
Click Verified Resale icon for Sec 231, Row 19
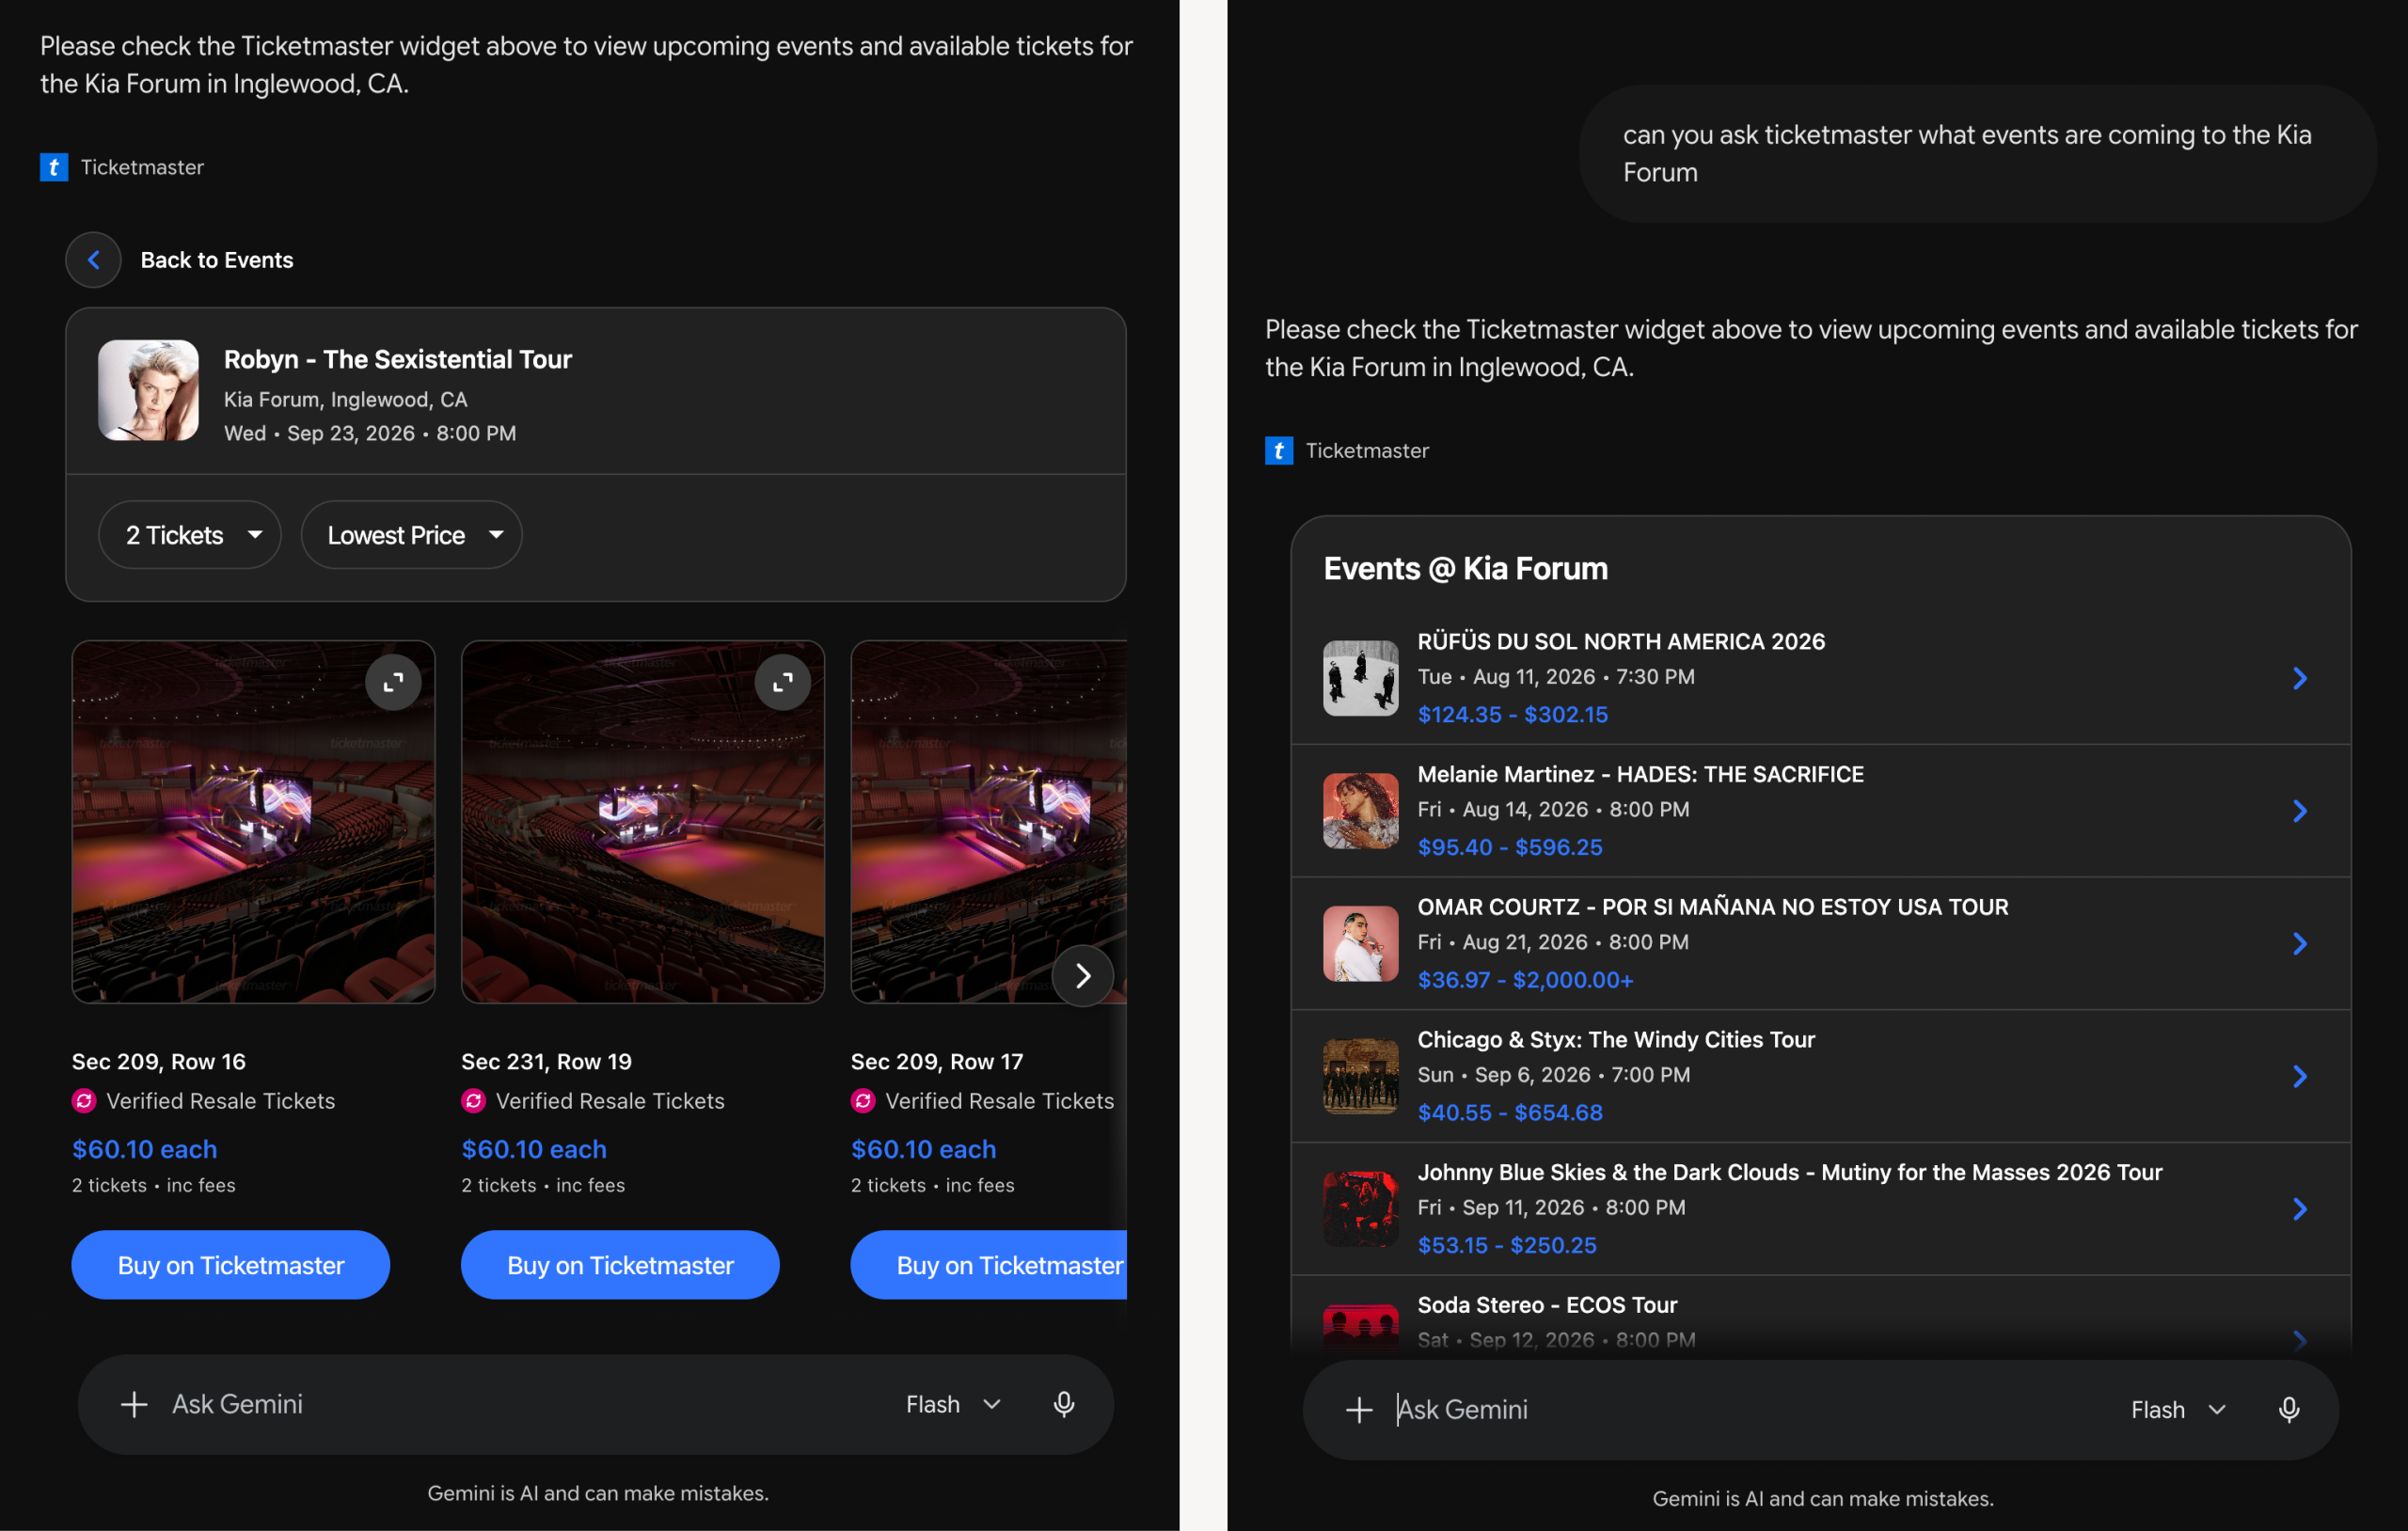point(473,1101)
